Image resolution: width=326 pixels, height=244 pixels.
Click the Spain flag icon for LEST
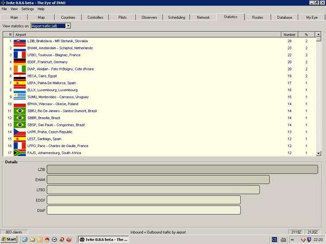[x=20, y=139]
